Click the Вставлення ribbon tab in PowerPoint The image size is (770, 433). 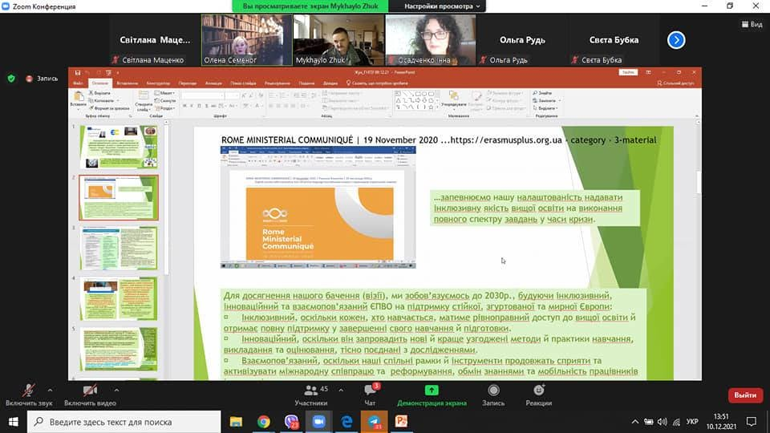click(127, 83)
